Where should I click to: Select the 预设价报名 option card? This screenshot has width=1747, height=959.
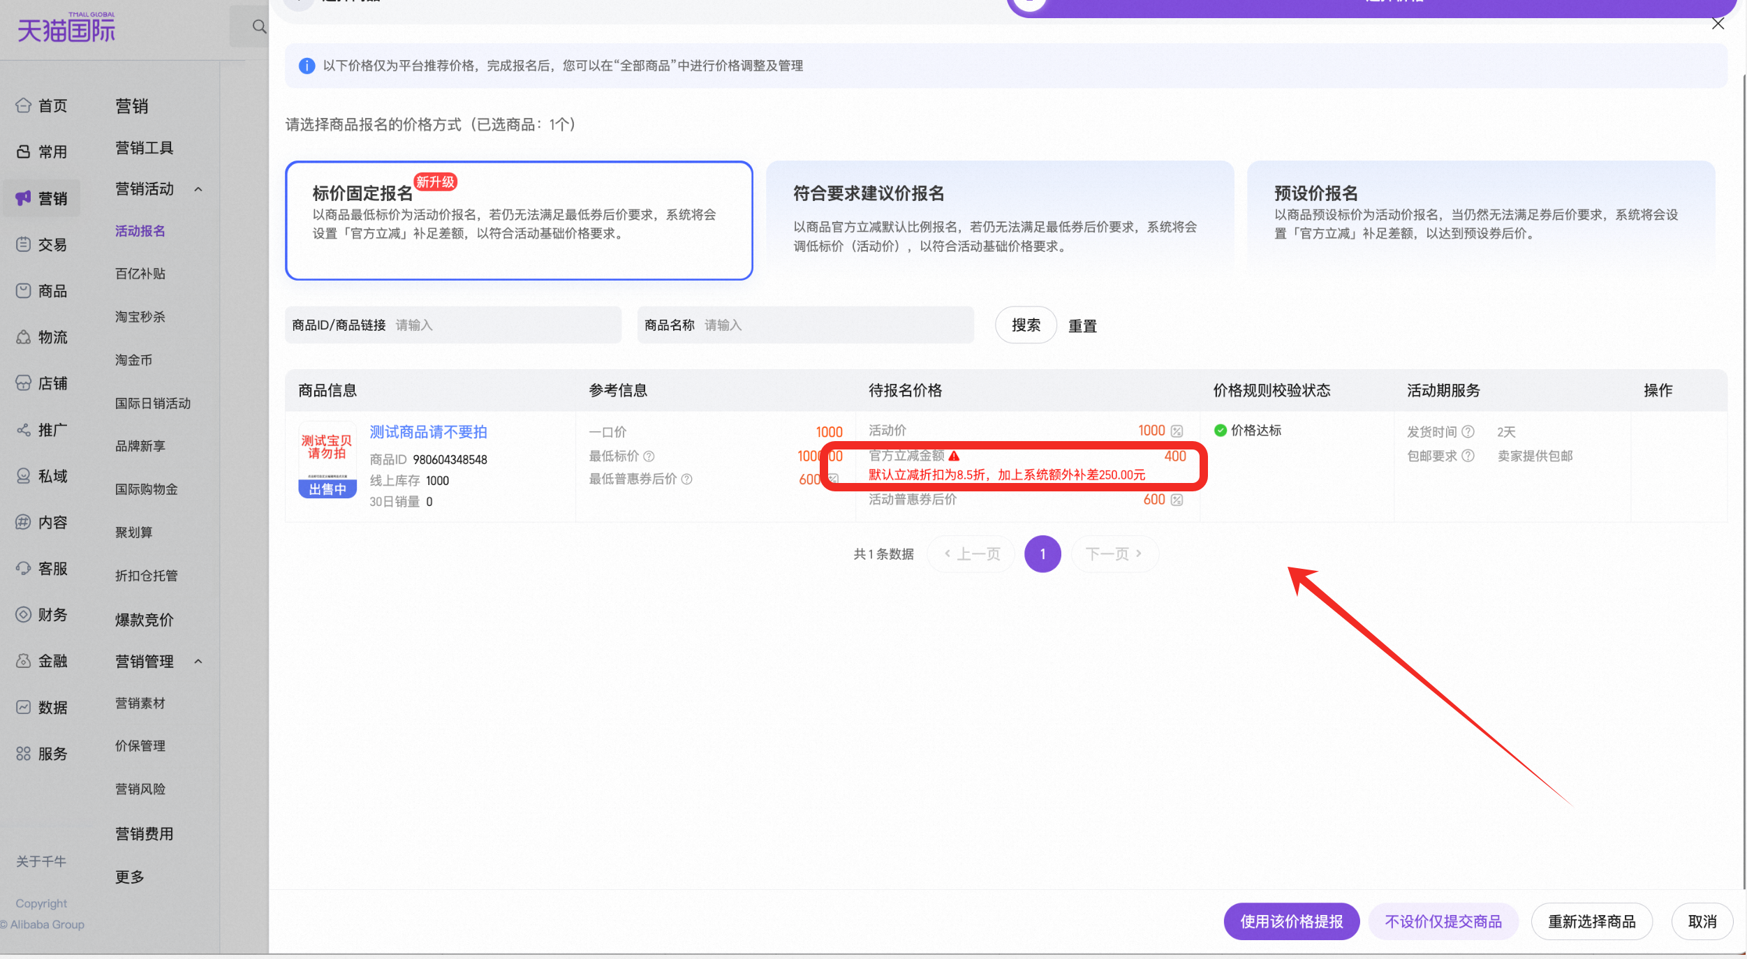pos(1481,221)
